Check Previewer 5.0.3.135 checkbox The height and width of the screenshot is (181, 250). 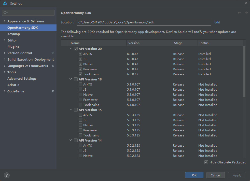click(x=80, y=130)
